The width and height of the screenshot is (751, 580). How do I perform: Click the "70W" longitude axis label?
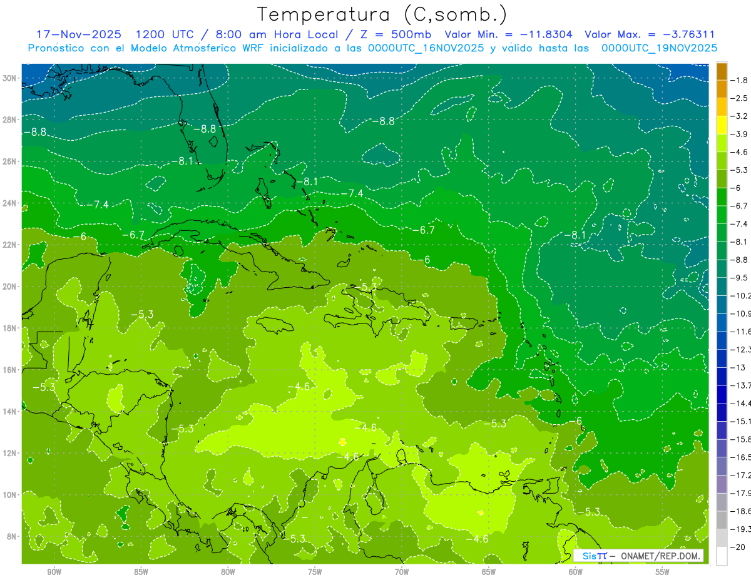[x=402, y=572]
